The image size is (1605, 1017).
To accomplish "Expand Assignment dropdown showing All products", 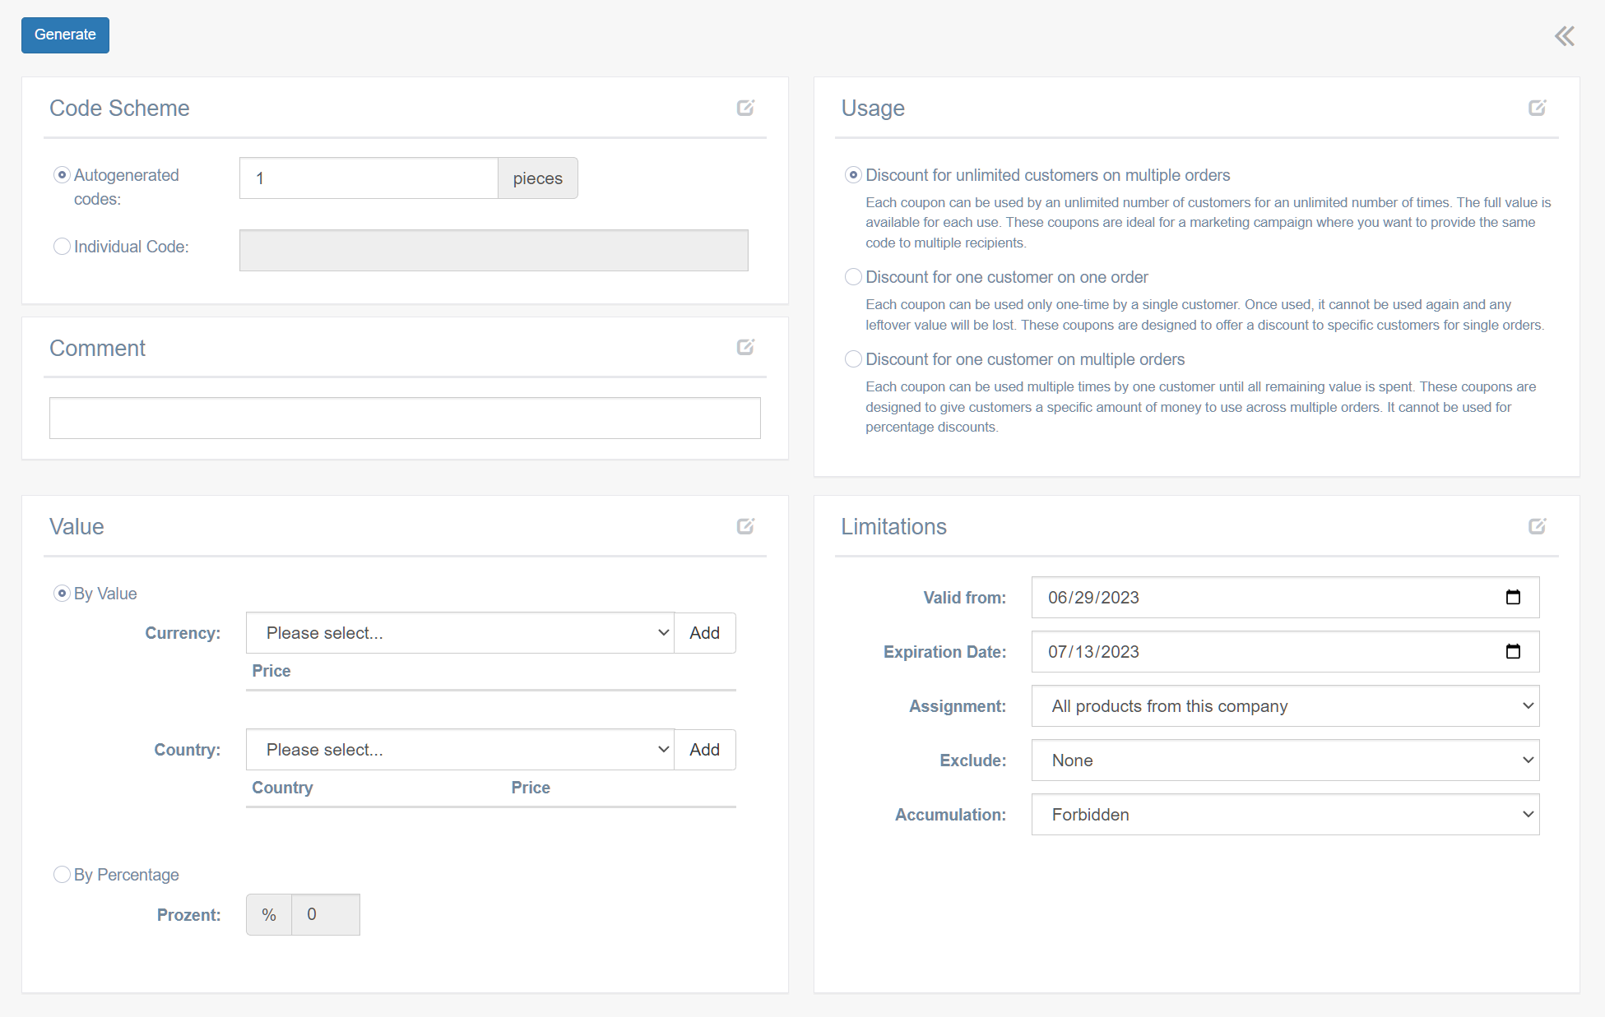I will click(x=1285, y=706).
